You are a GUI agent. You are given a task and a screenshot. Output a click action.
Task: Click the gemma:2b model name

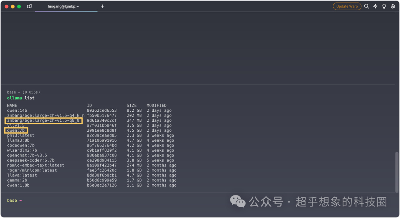pos(17,180)
